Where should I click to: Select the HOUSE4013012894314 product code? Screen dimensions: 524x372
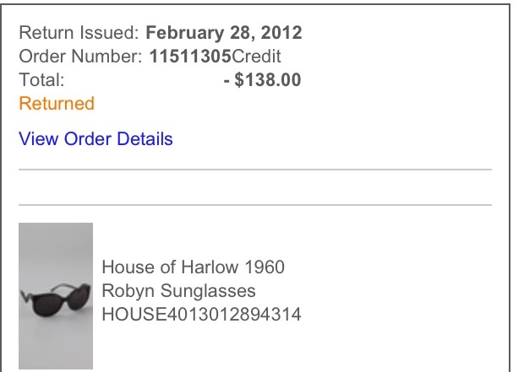click(x=201, y=315)
